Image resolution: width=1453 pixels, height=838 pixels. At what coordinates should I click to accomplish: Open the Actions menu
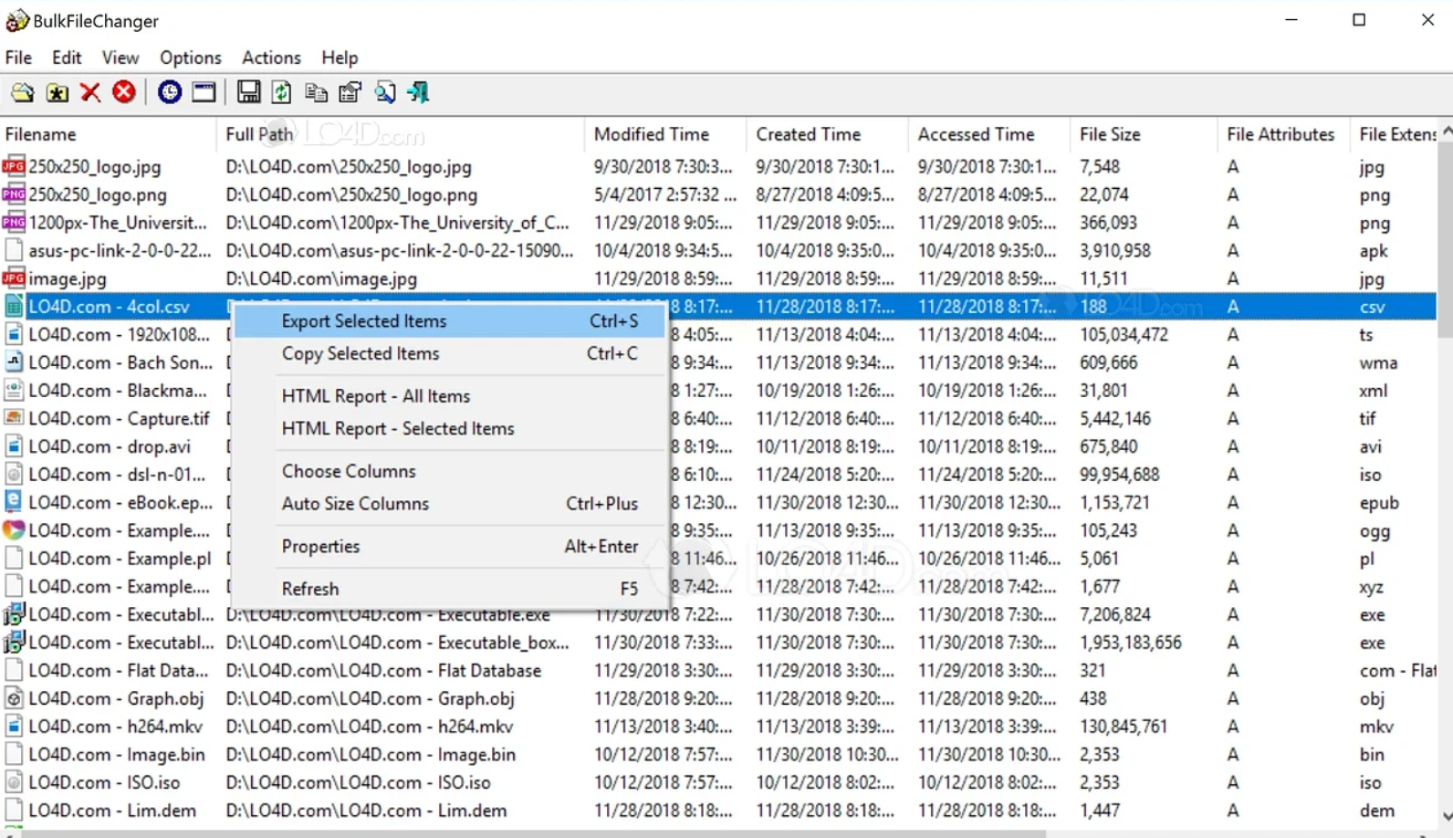pos(271,58)
